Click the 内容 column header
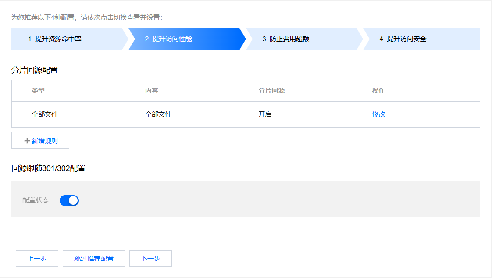Viewport: 492px width, 278px height. click(x=152, y=91)
